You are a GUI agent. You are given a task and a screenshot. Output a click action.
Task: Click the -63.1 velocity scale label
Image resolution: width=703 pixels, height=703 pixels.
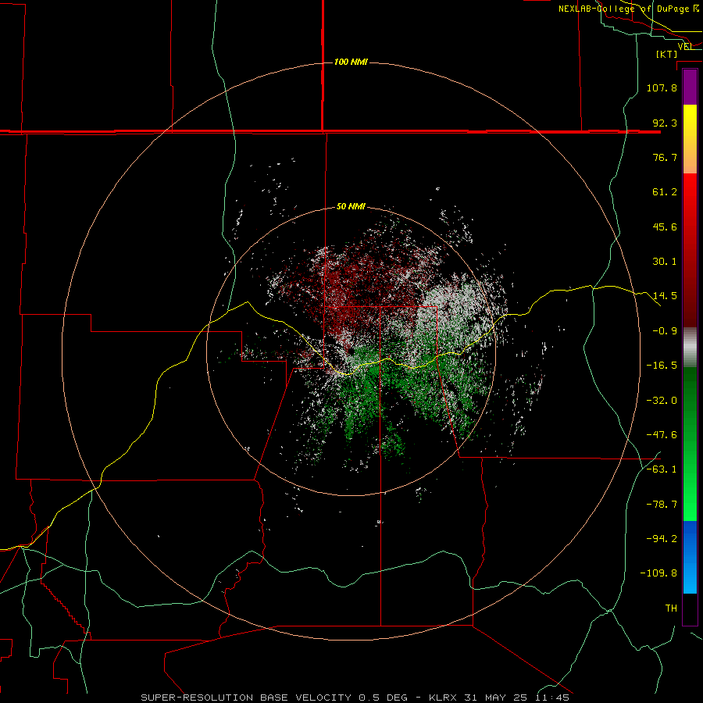point(662,469)
